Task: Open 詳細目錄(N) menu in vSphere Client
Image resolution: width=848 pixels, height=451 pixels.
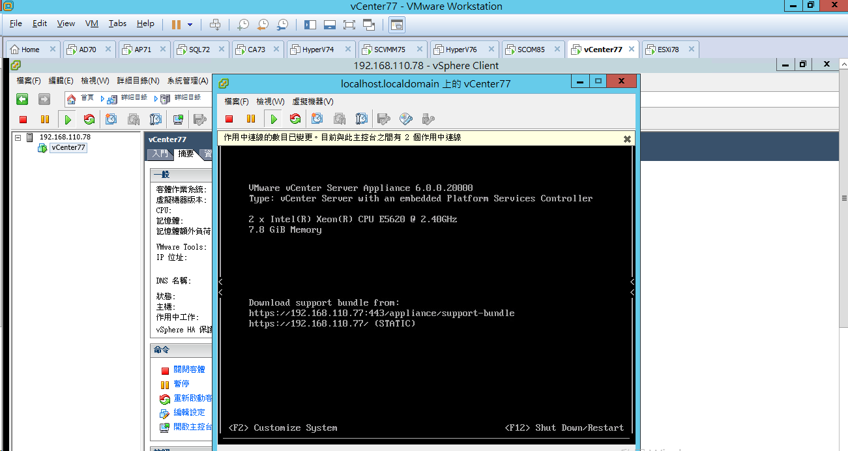Action: pyautogui.click(x=138, y=81)
